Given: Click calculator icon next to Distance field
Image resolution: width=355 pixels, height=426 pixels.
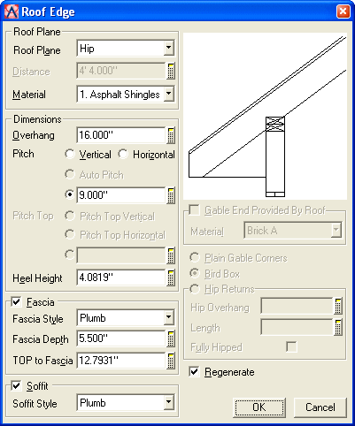Looking at the screenshot, I should click(171, 71).
